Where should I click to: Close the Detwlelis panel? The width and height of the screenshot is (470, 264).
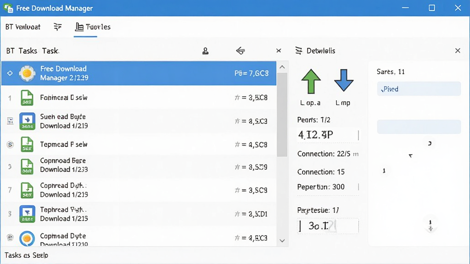(458, 50)
